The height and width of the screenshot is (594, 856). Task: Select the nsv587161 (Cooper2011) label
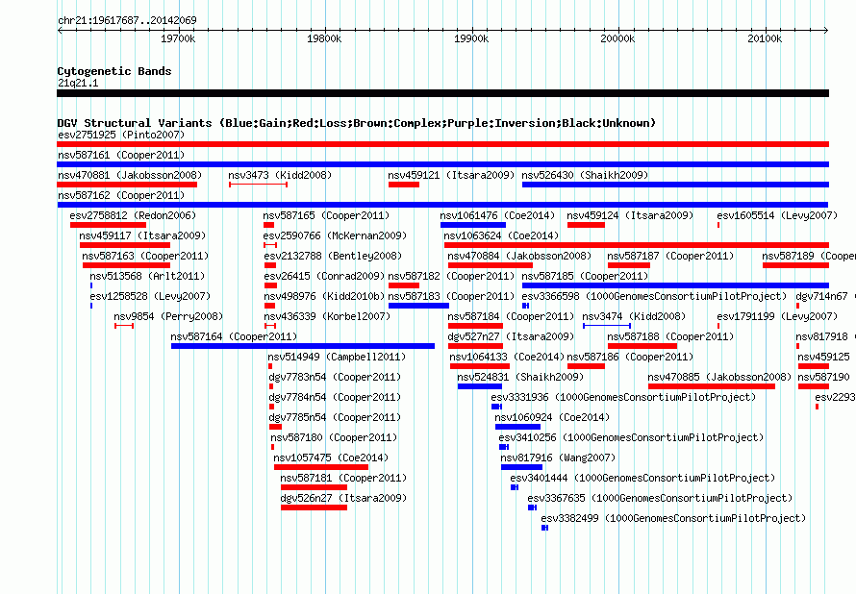coord(121,155)
